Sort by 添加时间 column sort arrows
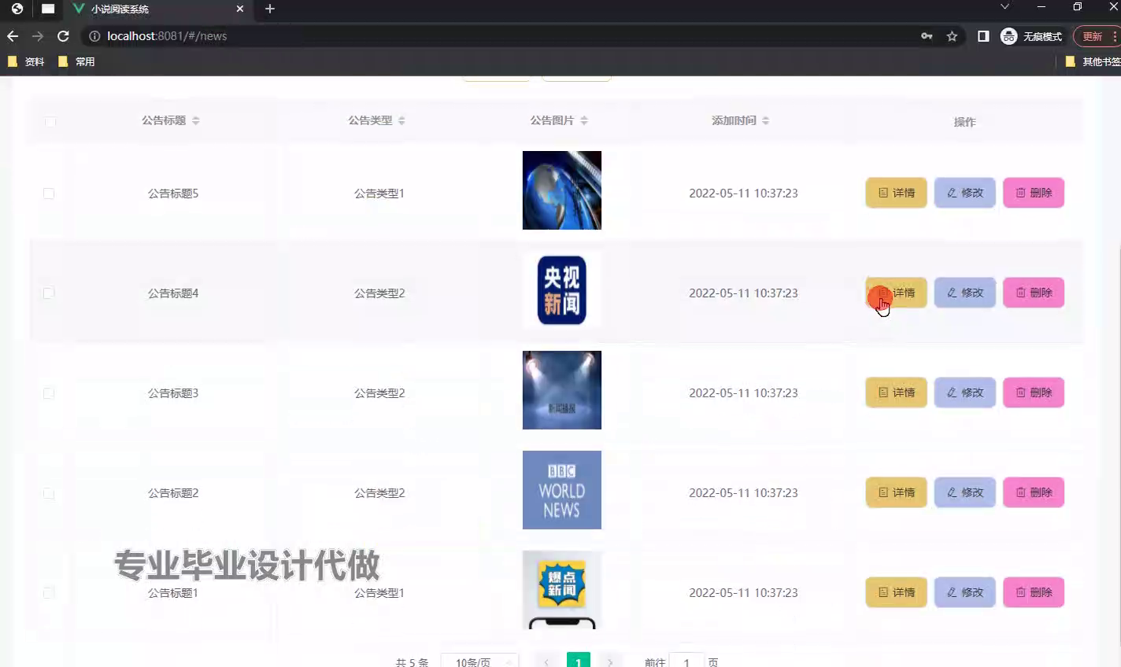1121x667 pixels. 766,120
